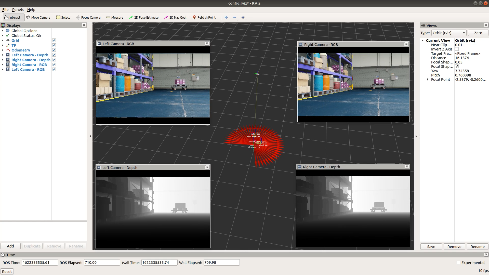Open the File menu
This screenshot has height=275, width=489.
pos(5,10)
